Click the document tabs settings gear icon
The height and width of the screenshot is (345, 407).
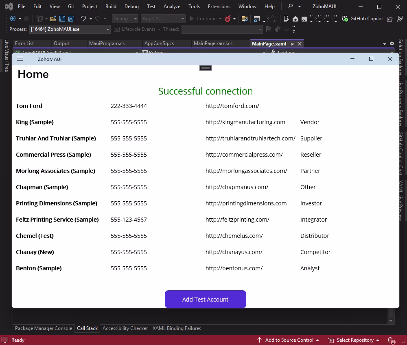click(392, 43)
